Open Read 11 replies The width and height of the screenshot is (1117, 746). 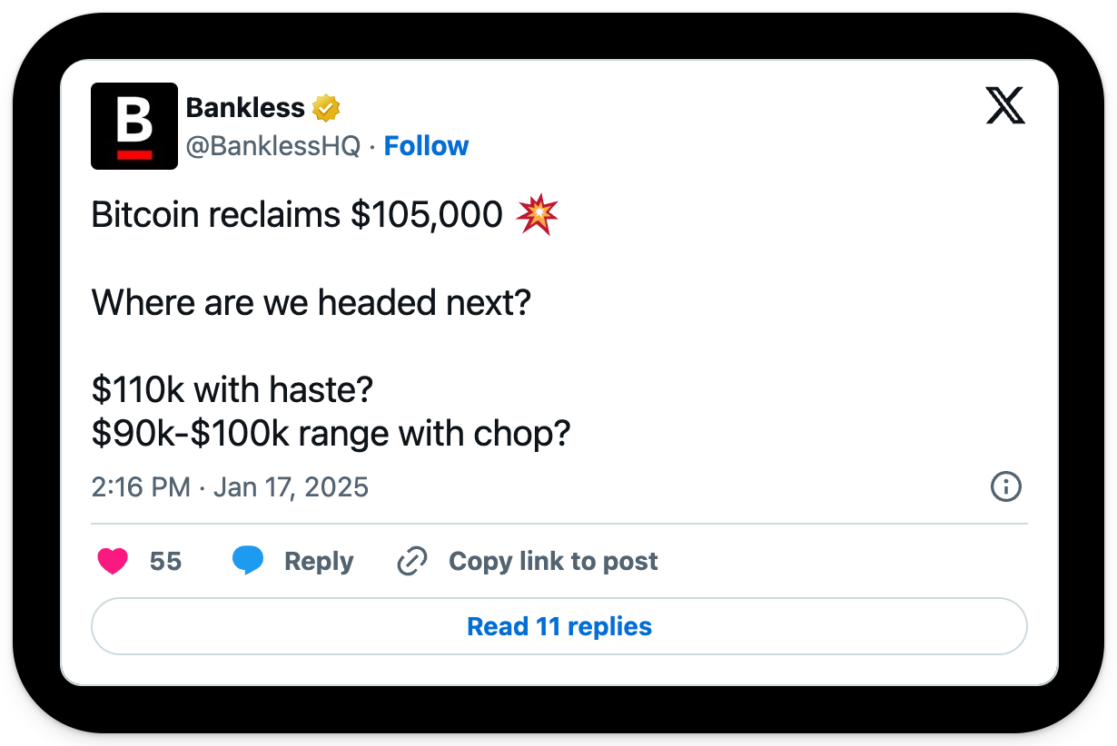point(558,626)
